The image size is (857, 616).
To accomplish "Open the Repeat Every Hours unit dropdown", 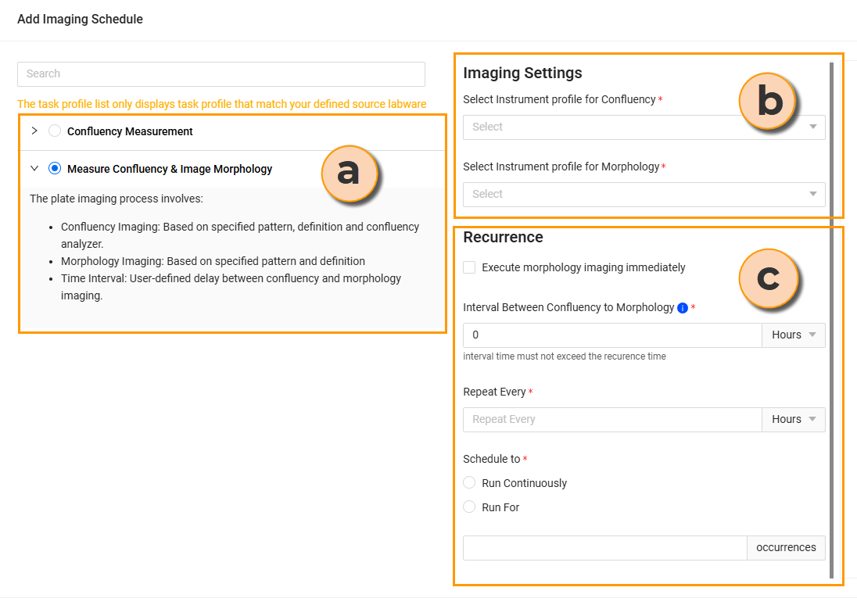I will tap(794, 419).
